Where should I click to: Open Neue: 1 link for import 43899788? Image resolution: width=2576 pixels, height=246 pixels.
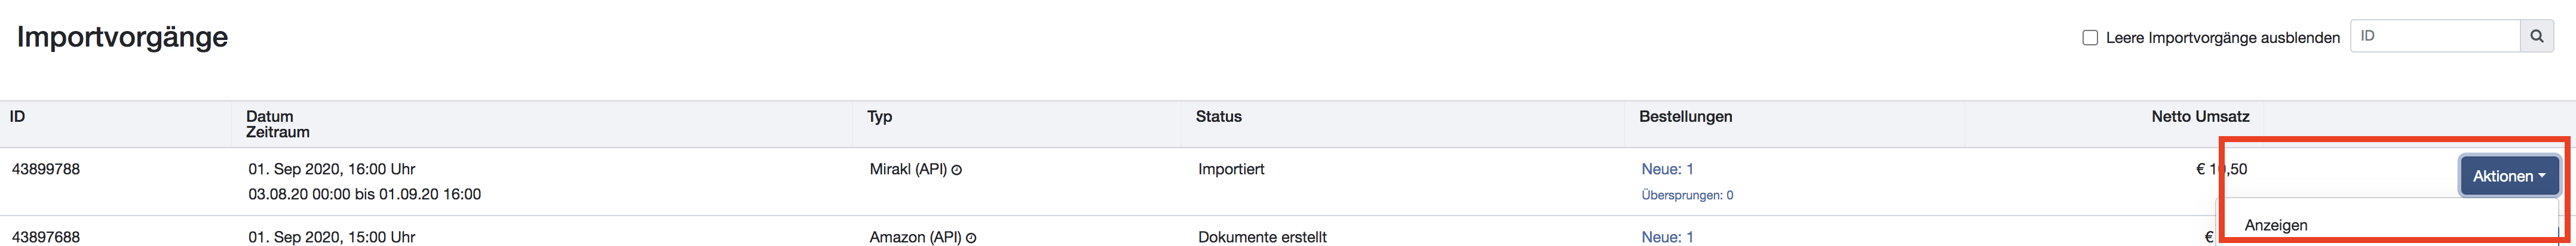coord(1667,169)
